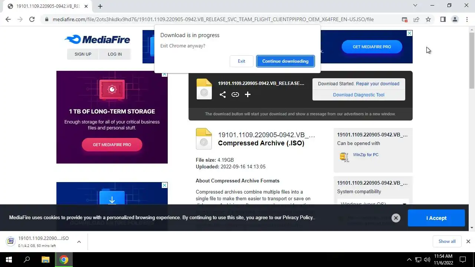Click the Uploaded 2022-09-16 date text
475x267 pixels.
[231, 167]
